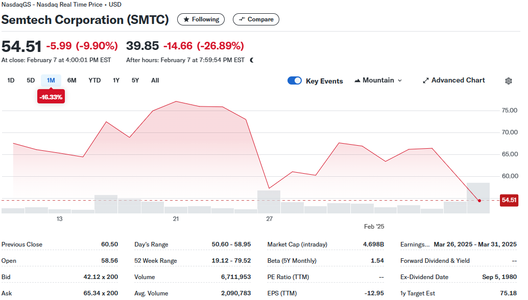Viewport: 528px width, 300px height.
Task: Click the 75.00 y-axis label
Action: coord(510,111)
